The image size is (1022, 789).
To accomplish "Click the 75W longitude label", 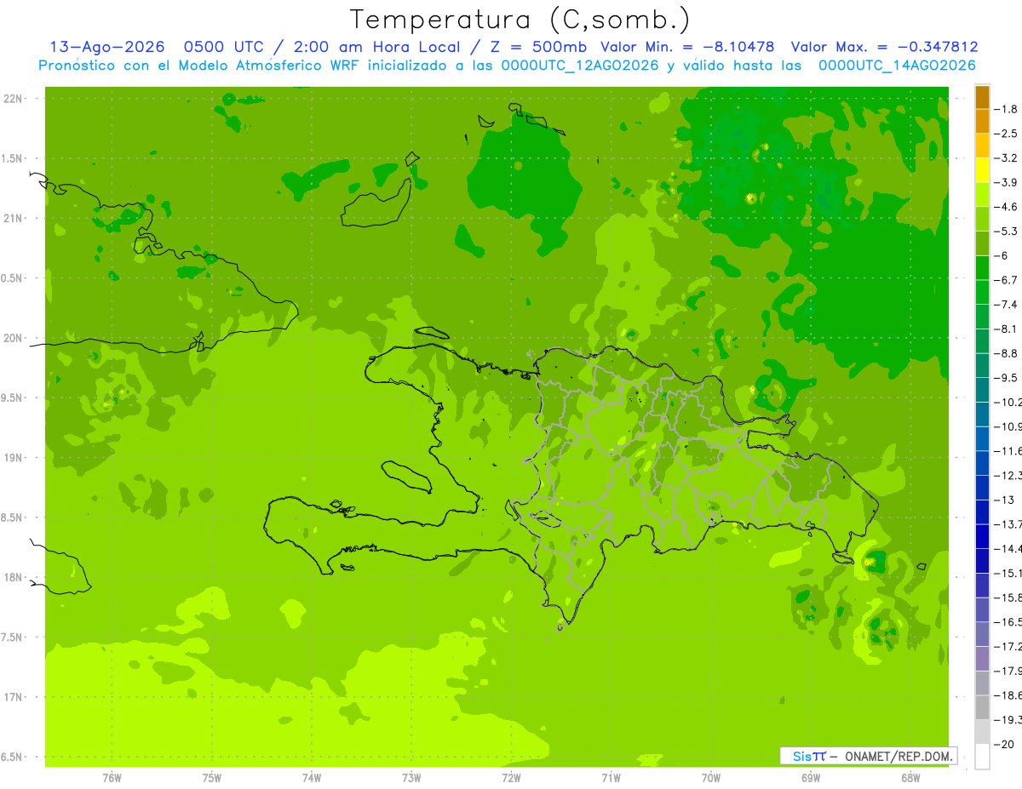I will point(212,777).
